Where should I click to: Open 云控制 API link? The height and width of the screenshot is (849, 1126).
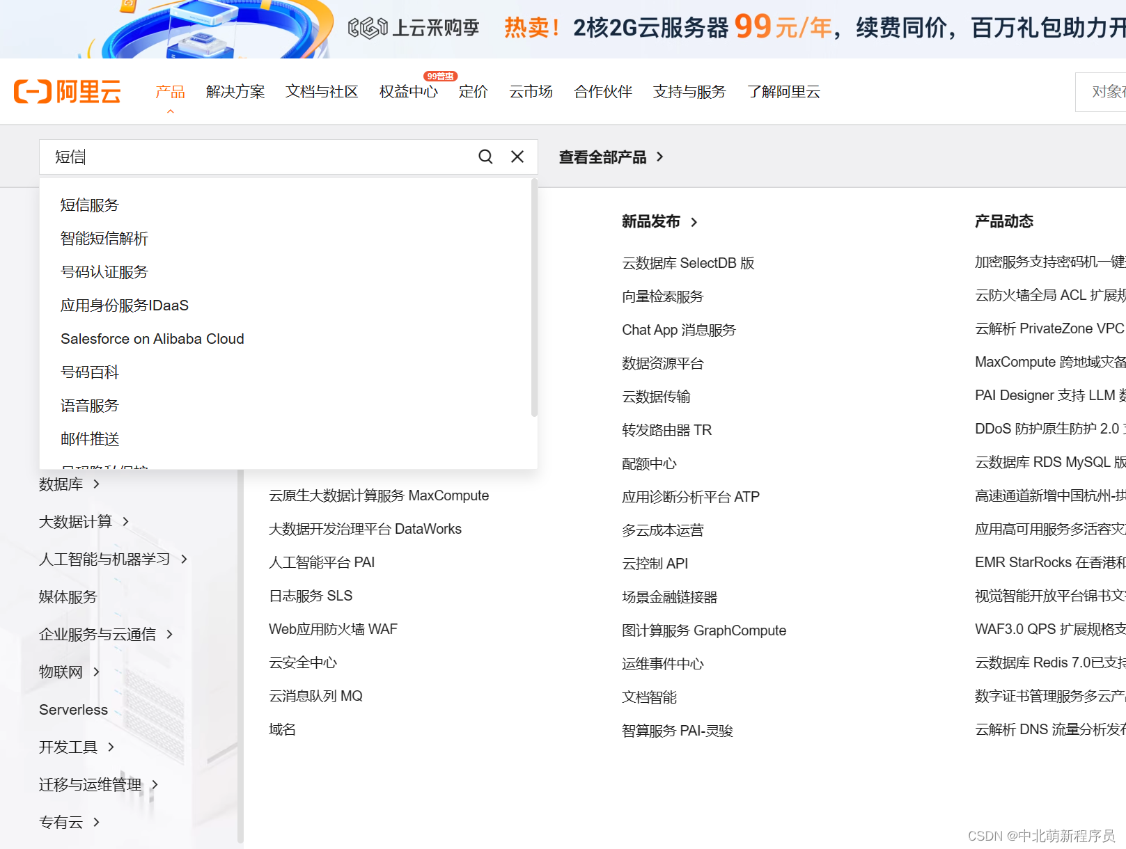pyautogui.click(x=655, y=564)
